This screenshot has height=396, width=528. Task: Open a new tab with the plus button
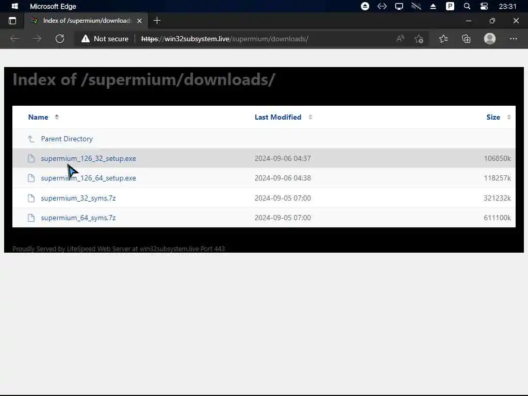[157, 21]
